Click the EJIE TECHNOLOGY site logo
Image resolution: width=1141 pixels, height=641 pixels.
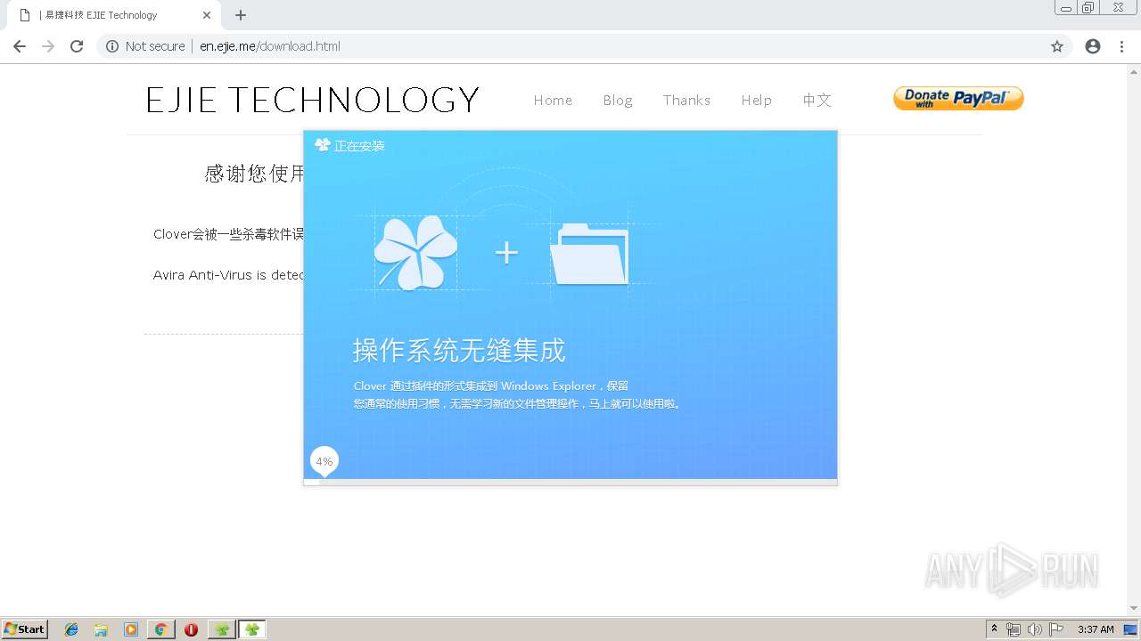pos(312,100)
